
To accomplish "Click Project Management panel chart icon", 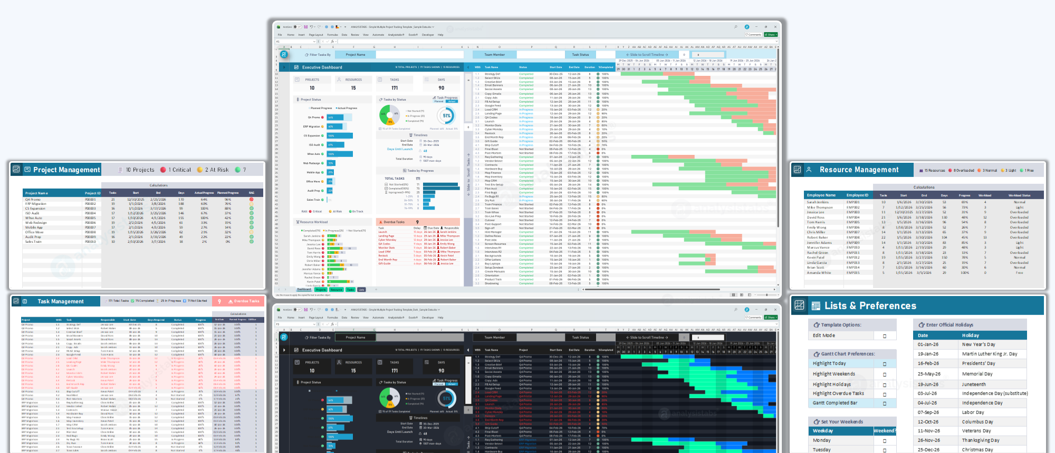I will (x=16, y=169).
